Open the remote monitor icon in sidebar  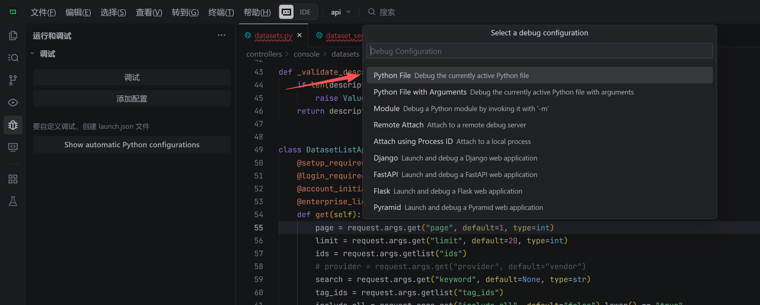(x=13, y=147)
